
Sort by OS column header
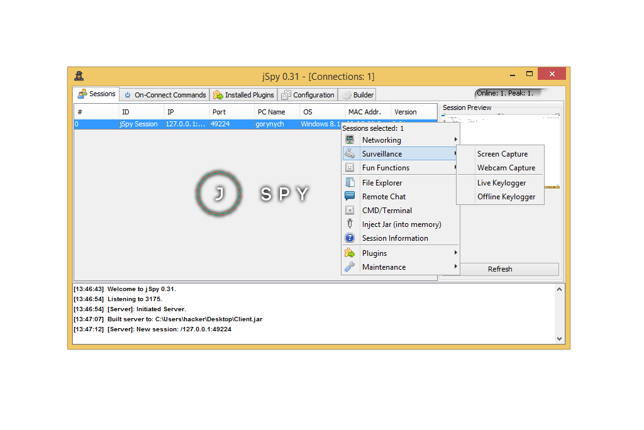pyautogui.click(x=323, y=112)
